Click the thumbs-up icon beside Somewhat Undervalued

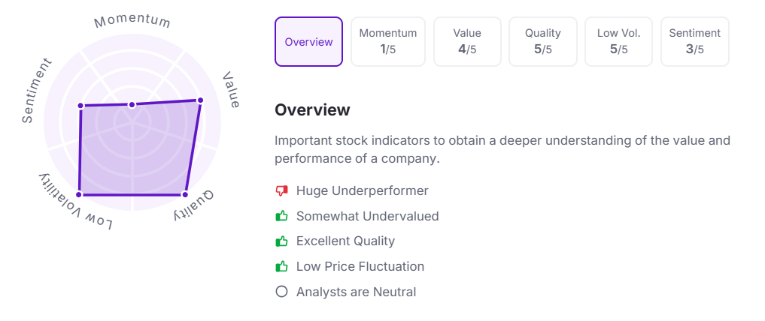pos(281,216)
